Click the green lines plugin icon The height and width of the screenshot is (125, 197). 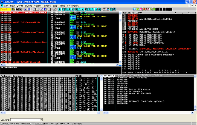[x=154, y=9]
